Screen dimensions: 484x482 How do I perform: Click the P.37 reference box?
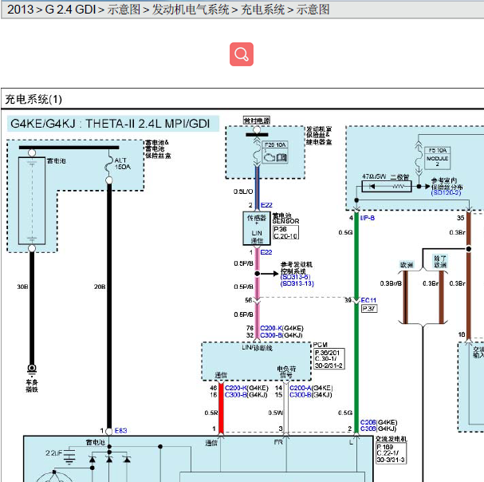pos(369,308)
